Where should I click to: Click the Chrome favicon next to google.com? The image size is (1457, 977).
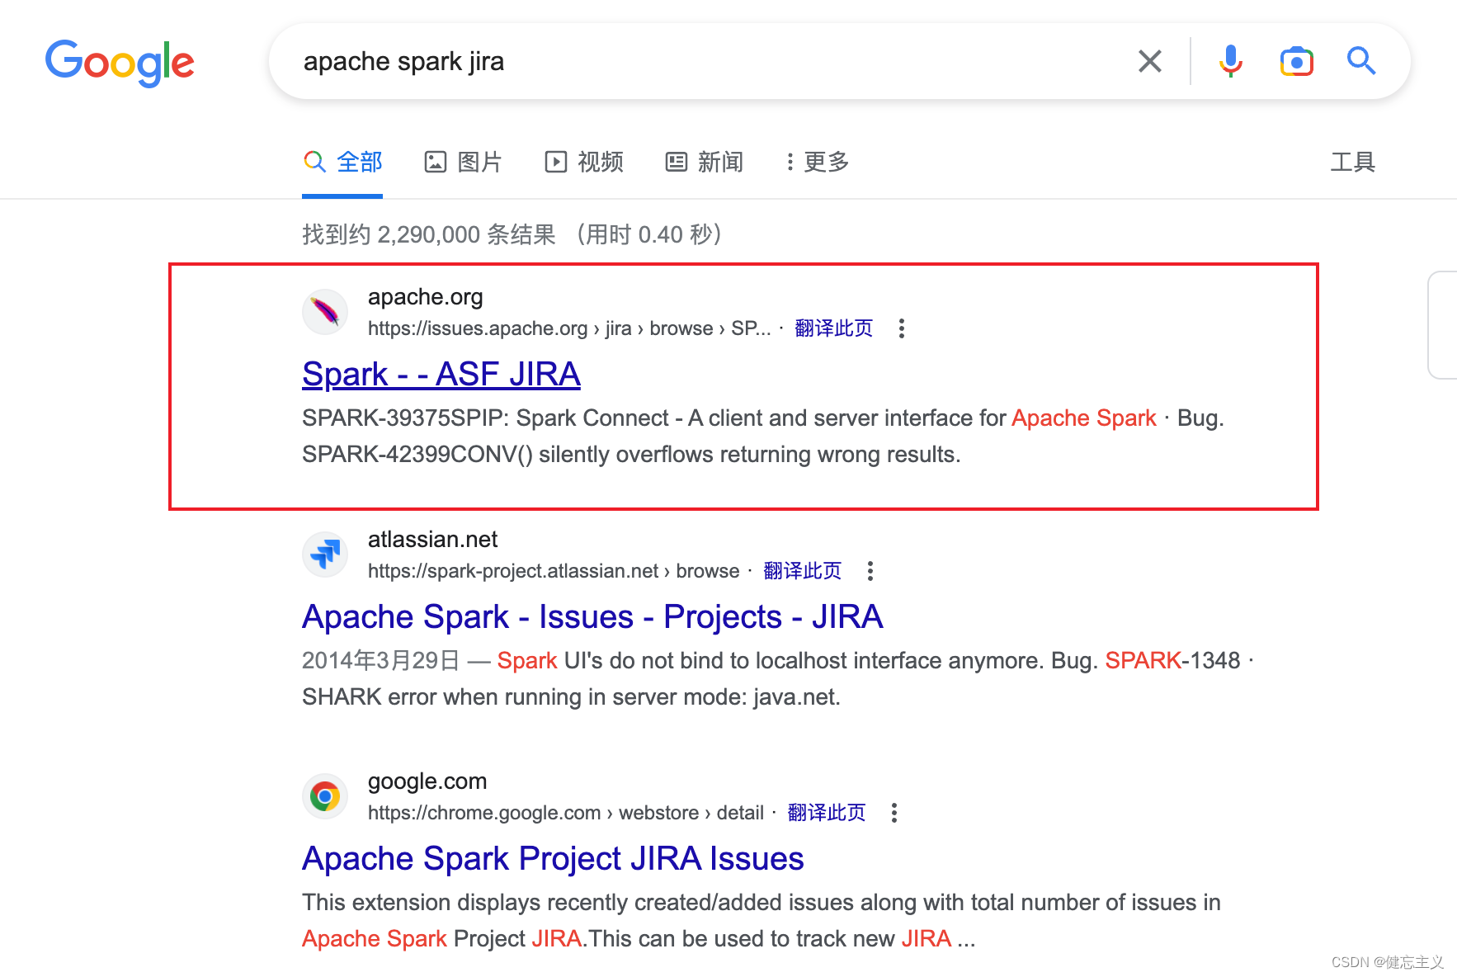(x=324, y=795)
